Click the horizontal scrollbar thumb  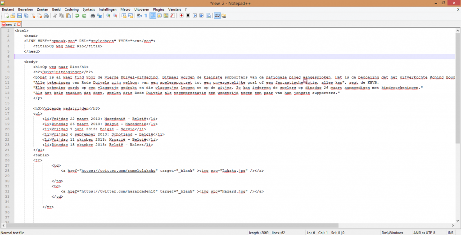[172, 226]
